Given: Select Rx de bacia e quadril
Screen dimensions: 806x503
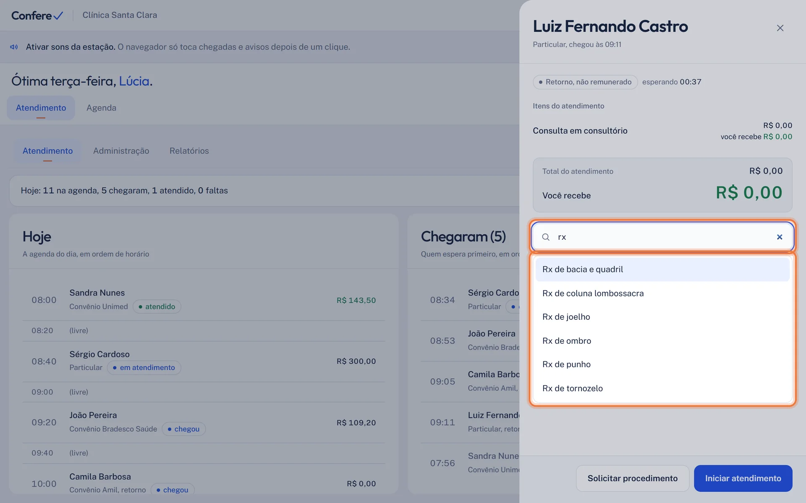Looking at the screenshot, I should coord(662,269).
